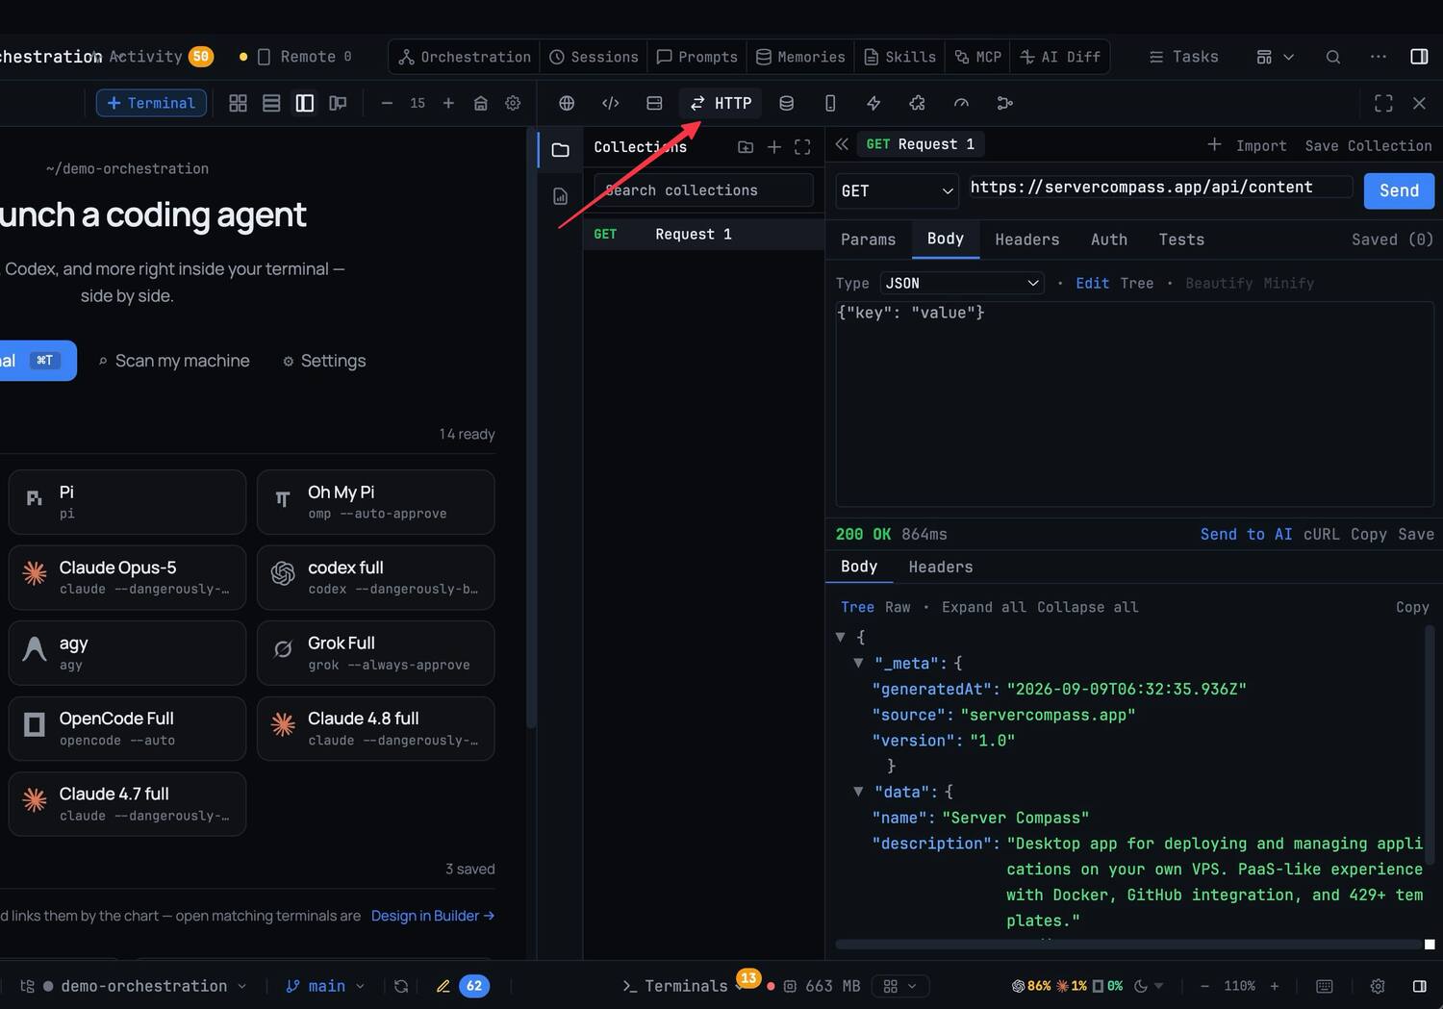Select the grid terminal layout icon

(x=238, y=103)
